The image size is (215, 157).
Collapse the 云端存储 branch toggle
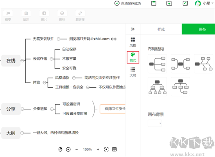[51, 59]
